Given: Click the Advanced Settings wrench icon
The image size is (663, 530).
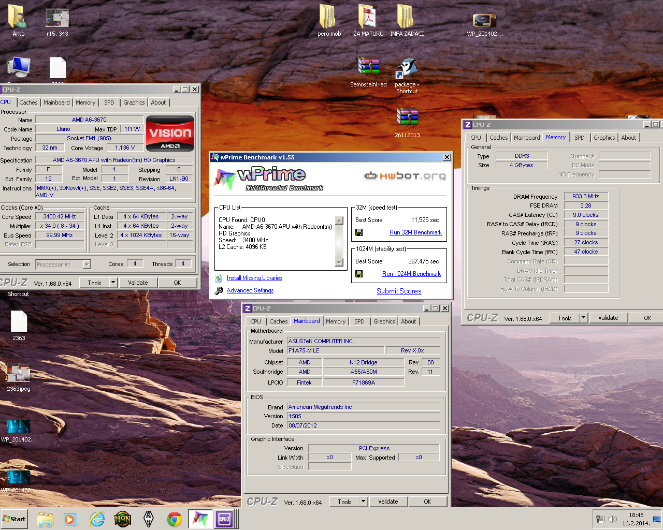Looking at the screenshot, I should pyautogui.click(x=219, y=290).
